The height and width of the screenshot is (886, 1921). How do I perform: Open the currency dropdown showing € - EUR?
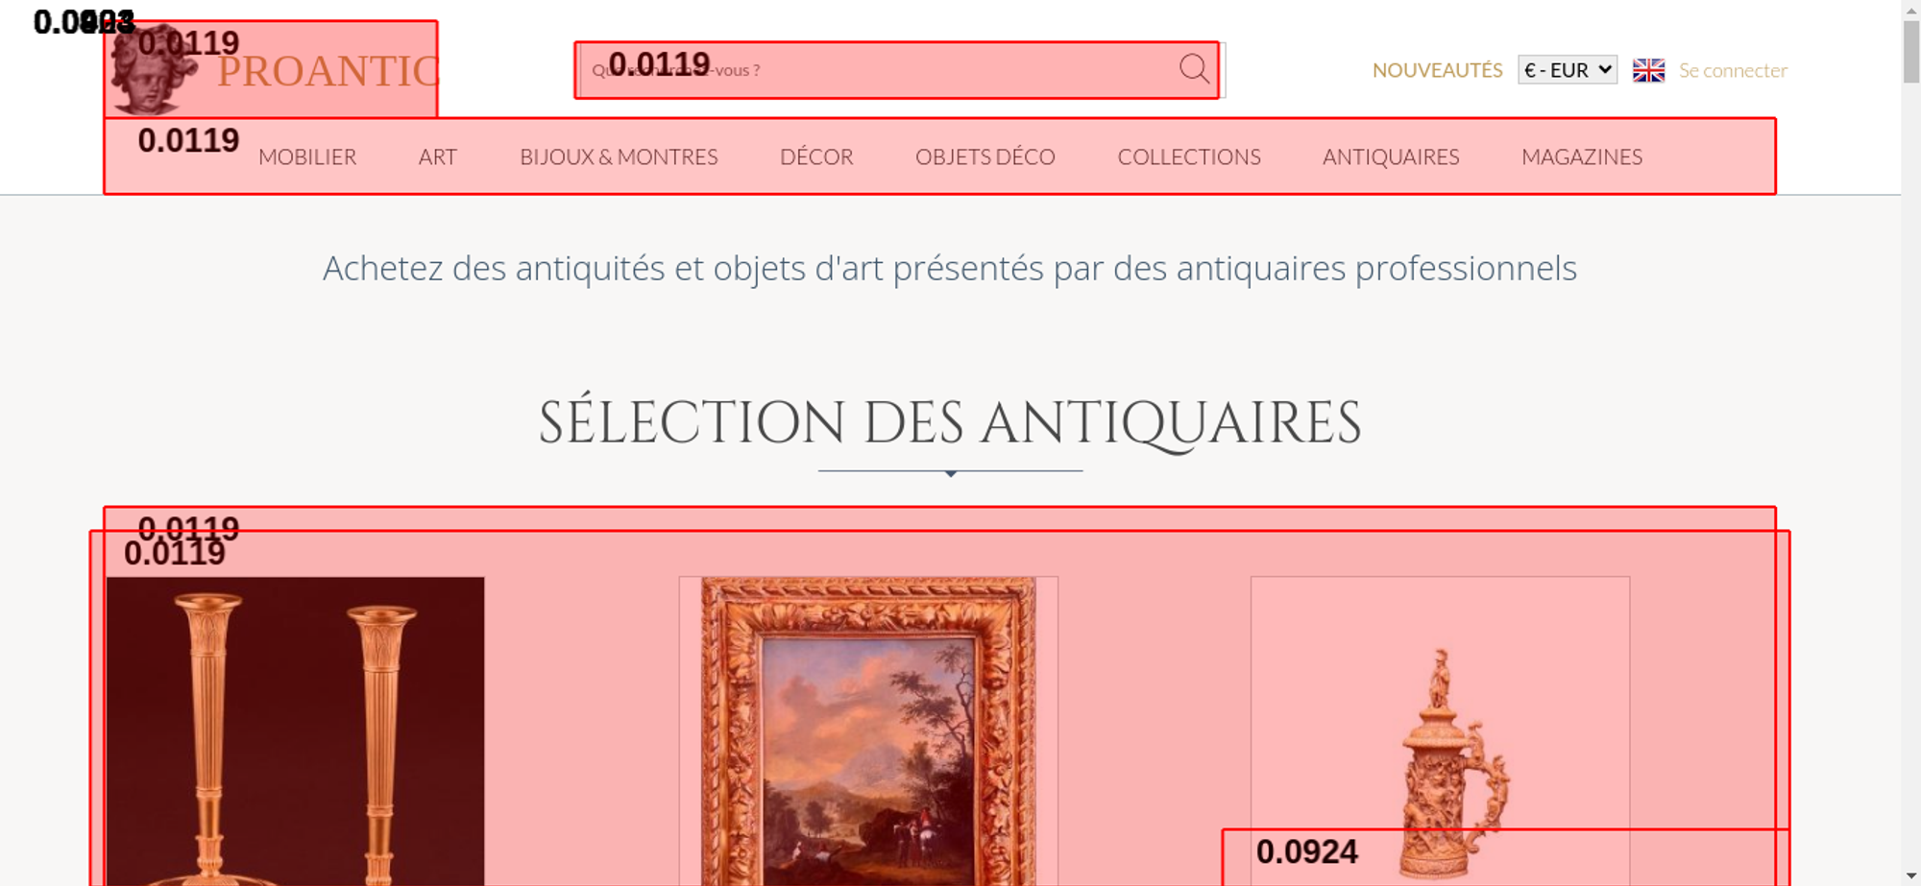(x=1568, y=70)
